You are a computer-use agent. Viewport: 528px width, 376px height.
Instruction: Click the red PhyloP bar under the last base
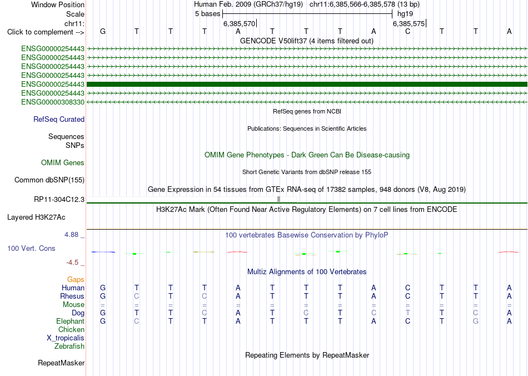pos(509,251)
